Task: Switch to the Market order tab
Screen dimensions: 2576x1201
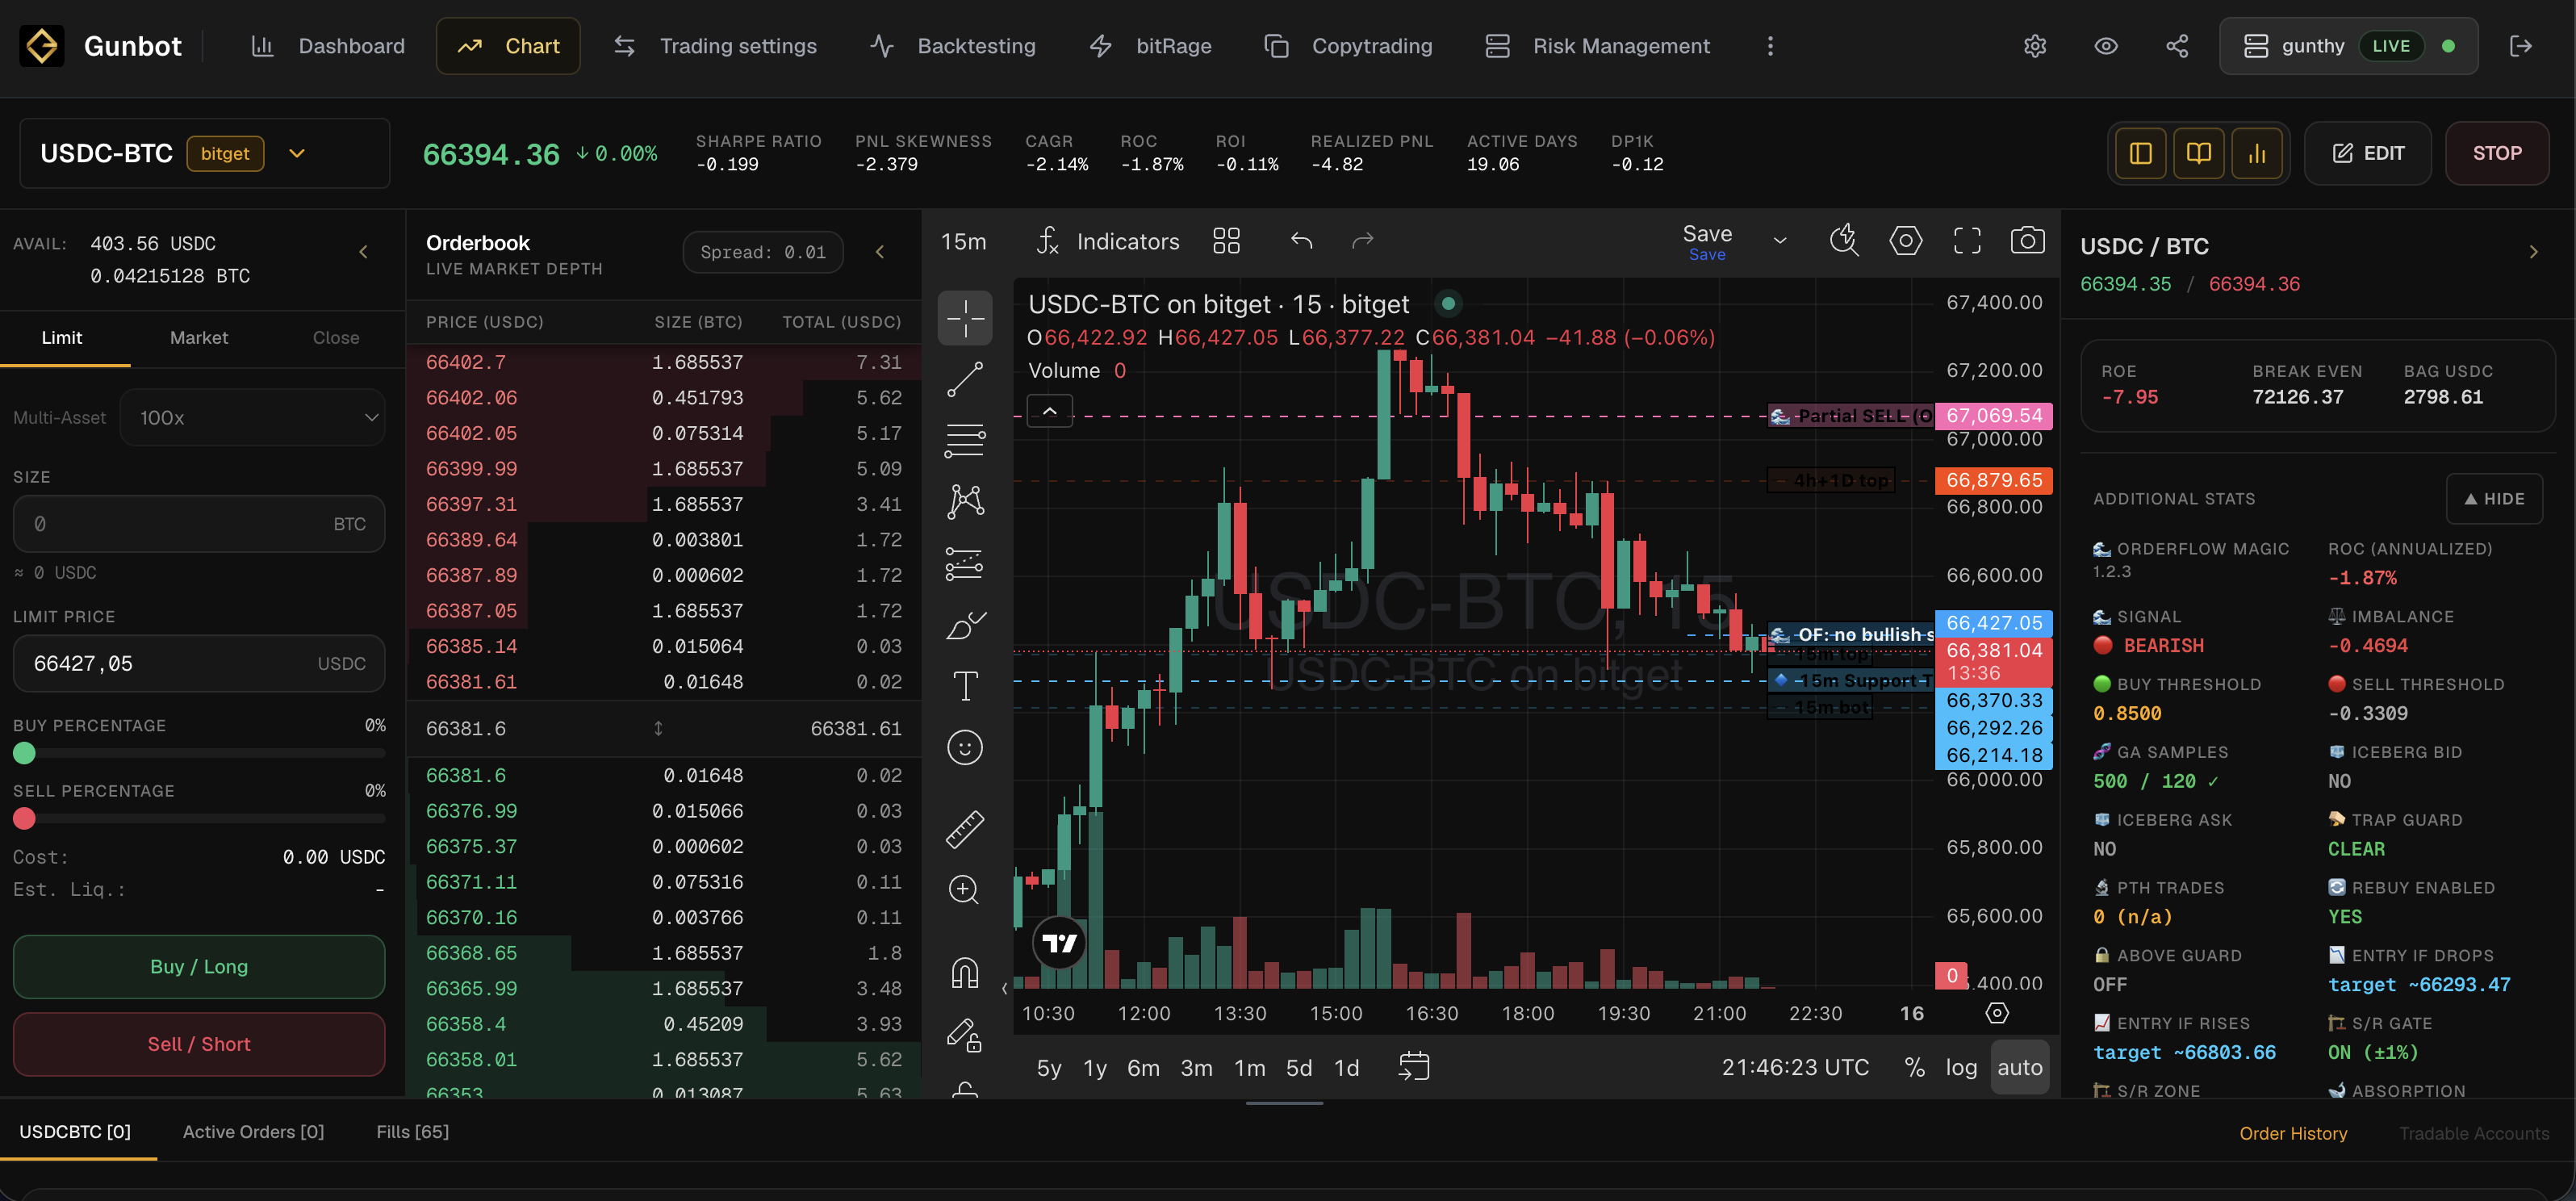Action: click(199, 338)
